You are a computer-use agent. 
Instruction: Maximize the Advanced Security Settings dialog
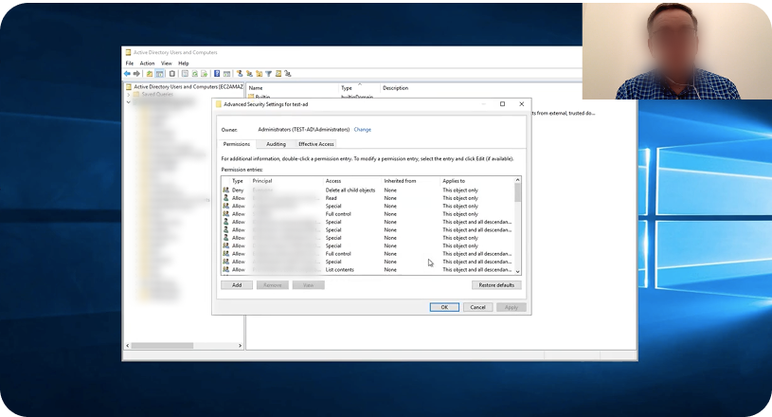click(502, 104)
